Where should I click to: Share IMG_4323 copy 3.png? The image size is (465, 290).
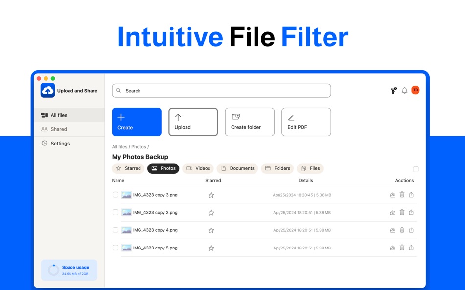411,195
